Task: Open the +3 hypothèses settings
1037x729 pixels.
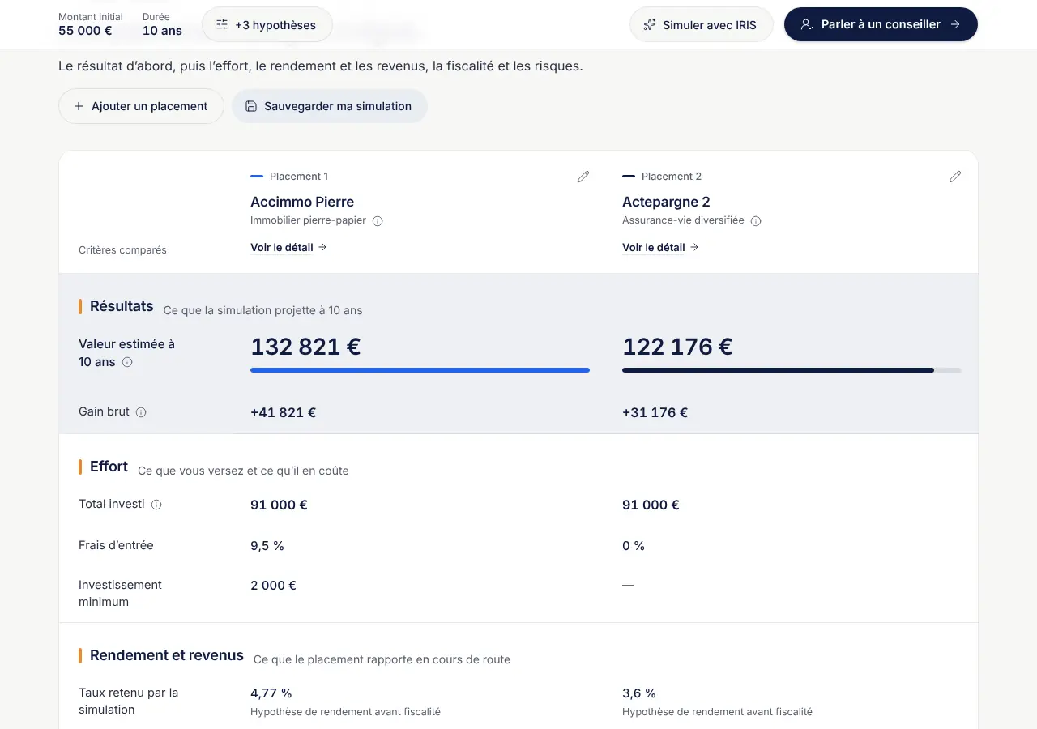Action: click(267, 25)
